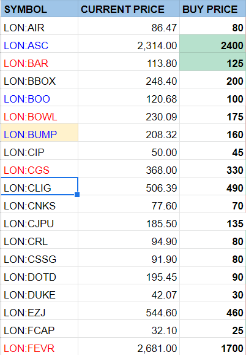Select the red LON:FEVR cell
The image size is (246, 355).
[39, 346]
